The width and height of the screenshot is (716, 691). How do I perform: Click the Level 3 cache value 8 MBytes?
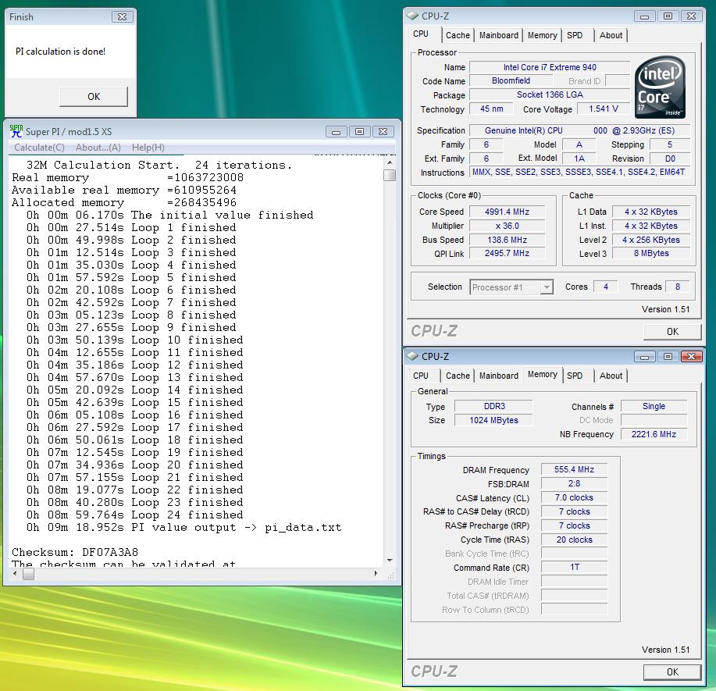[650, 254]
